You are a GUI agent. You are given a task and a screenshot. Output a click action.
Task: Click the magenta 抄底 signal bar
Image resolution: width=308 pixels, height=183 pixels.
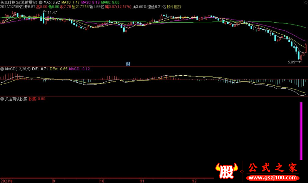[301, 131]
